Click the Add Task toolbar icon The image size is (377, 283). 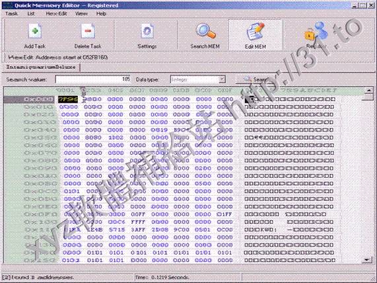coord(35,31)
